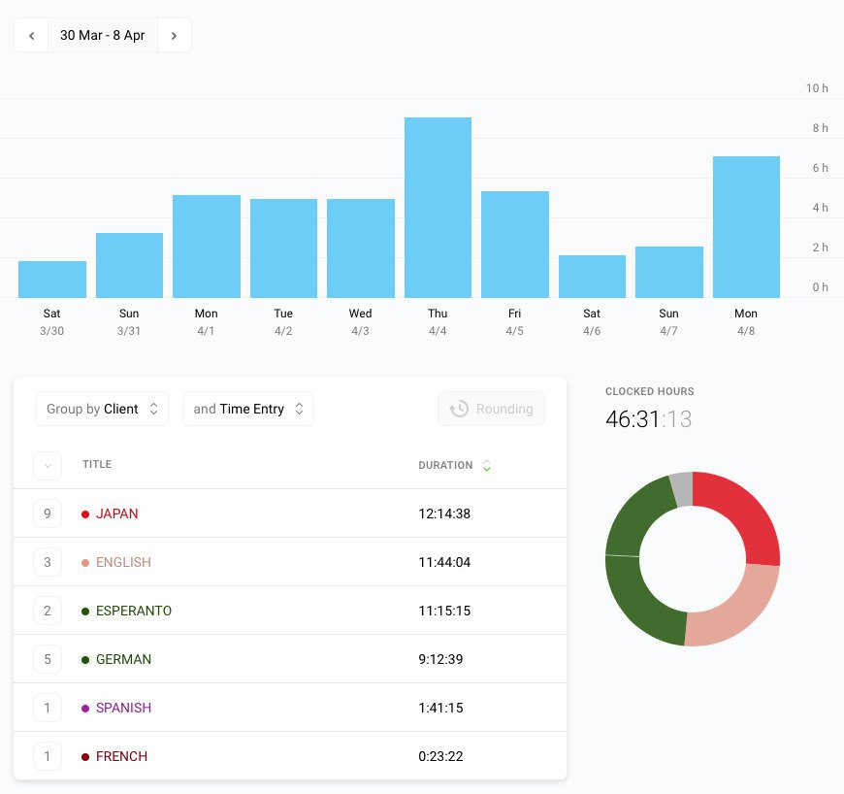Screen dimensions: 844x794
Task: Select the ESPERANTO client name
Action: tap(134, 611)
